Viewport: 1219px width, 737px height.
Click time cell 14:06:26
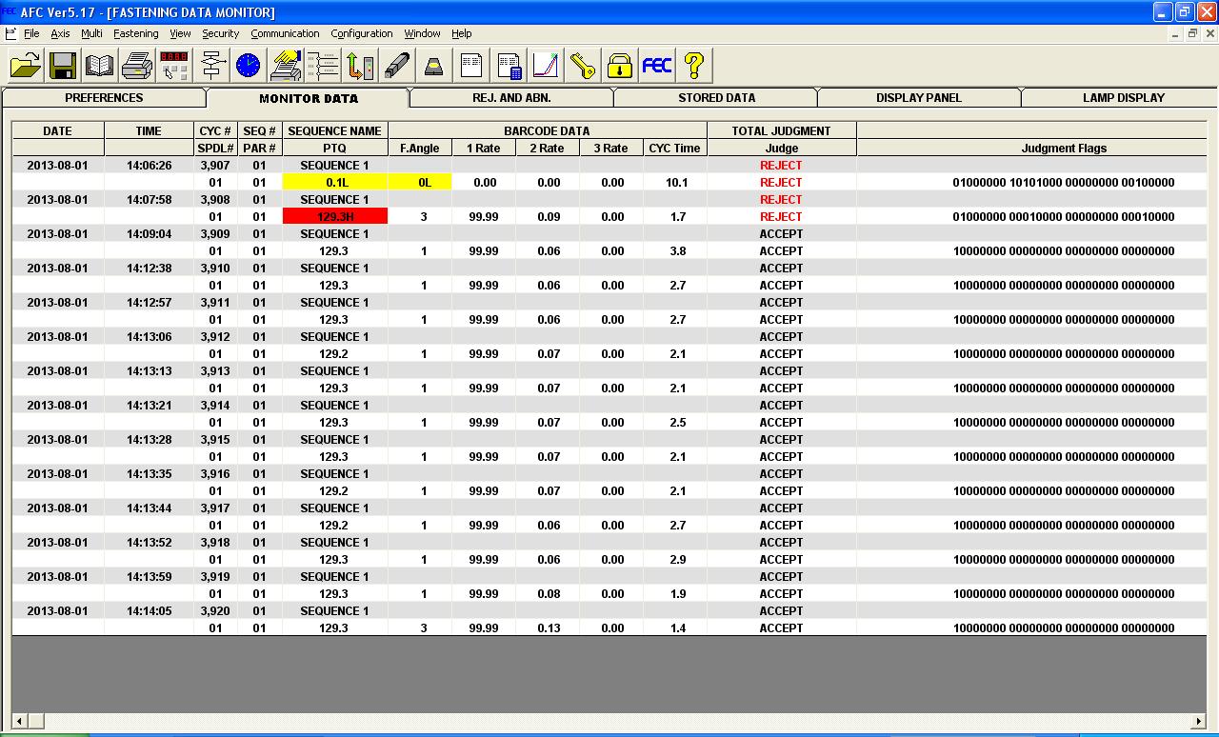click(x=149, y=165)
